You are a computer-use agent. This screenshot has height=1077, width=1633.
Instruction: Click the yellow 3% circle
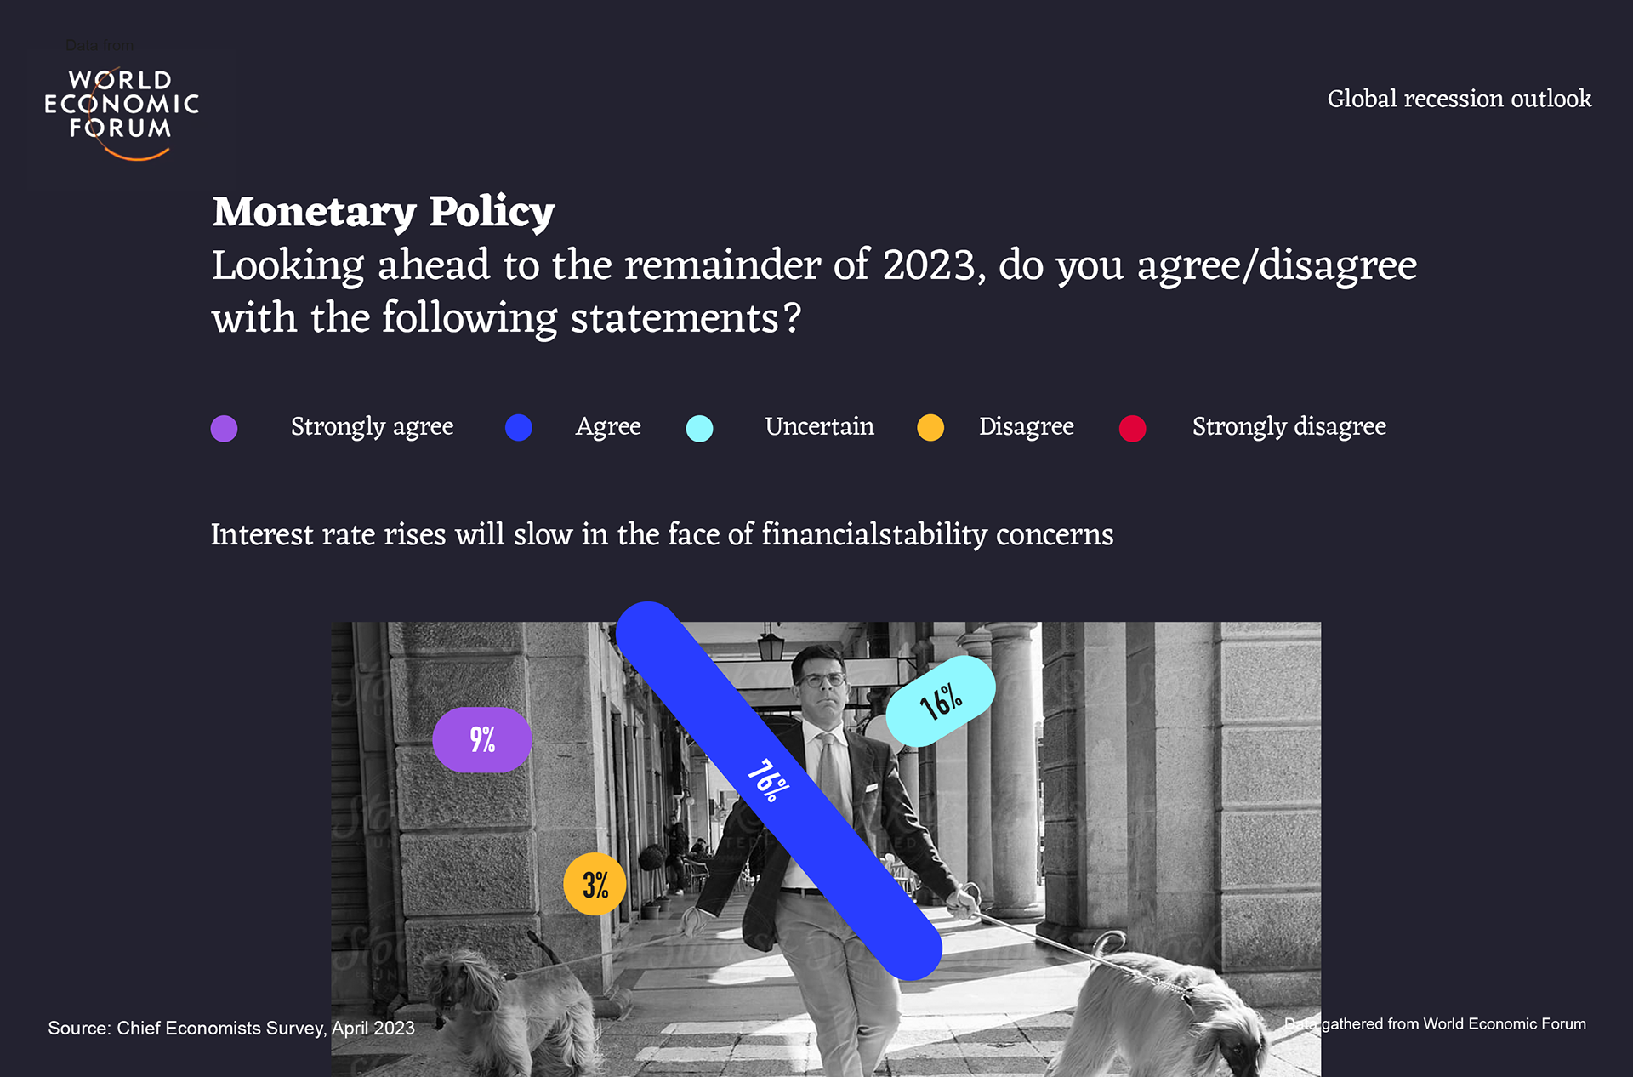click(x=595, y=884)
